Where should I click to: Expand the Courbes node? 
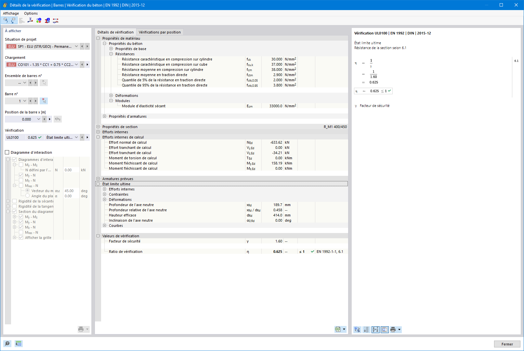tap(104, 226)
